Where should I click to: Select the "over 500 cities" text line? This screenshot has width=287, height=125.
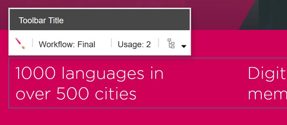(76, 93)
